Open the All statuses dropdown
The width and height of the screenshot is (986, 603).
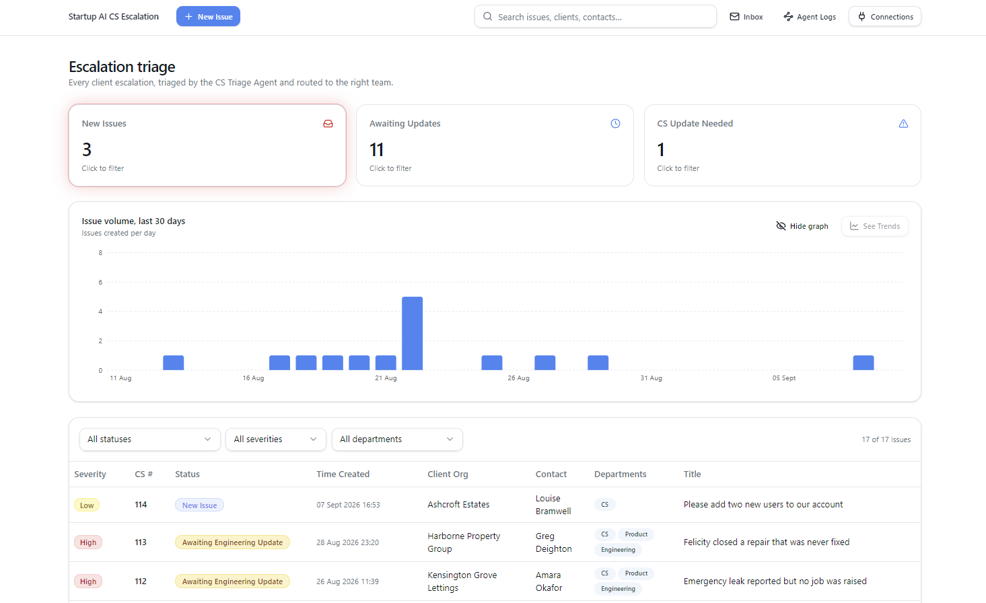click(x=149, y=439)
